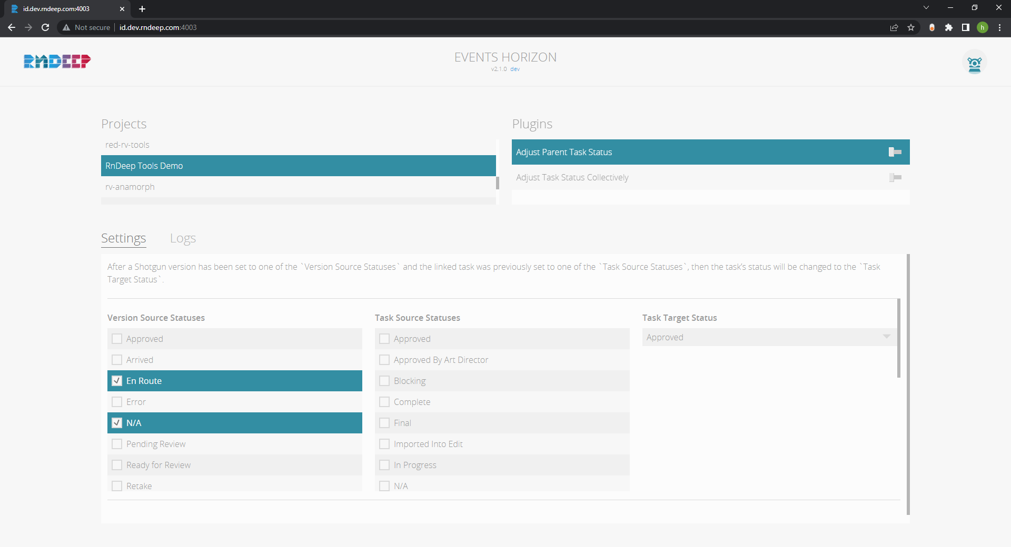Viewport: 1011px width, 547px height.
Task: Choose the rv-anamorph project
Action: click(x=130, y=187)
